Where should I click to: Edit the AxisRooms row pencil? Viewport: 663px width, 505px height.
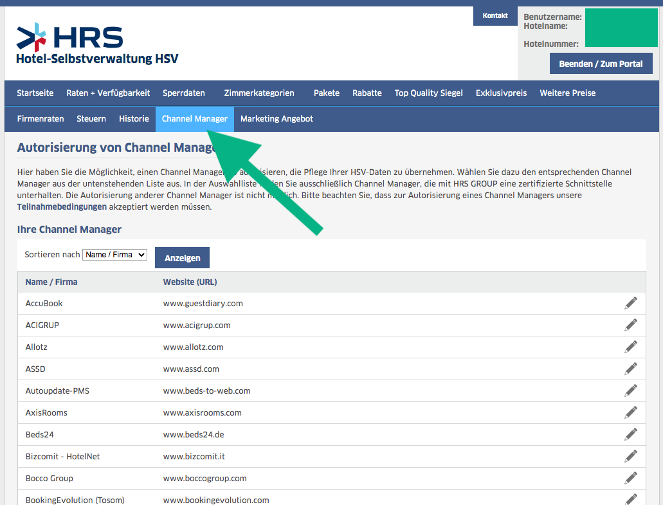click(x=630, y=413)
